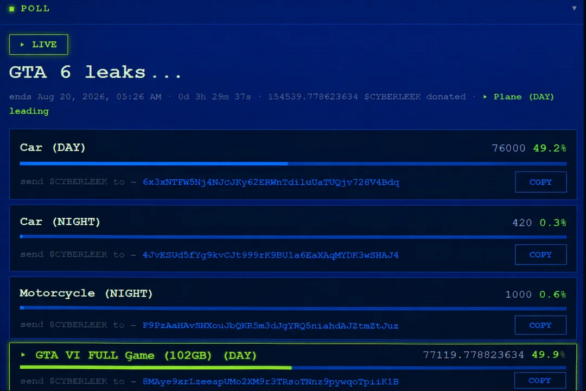Click the GTA VI FULL Game wallet address
This screenshot has width=586, height=391.
tap(271, 382)
